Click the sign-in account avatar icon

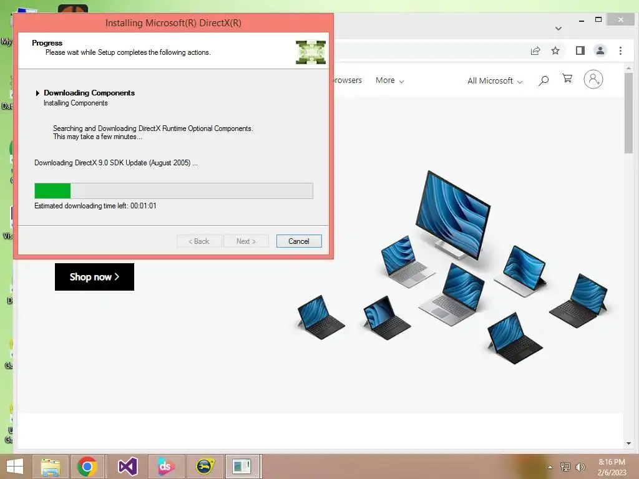[593, 79]
